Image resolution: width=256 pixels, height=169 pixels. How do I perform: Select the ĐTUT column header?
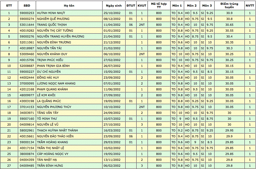click(x=131, y=6)
